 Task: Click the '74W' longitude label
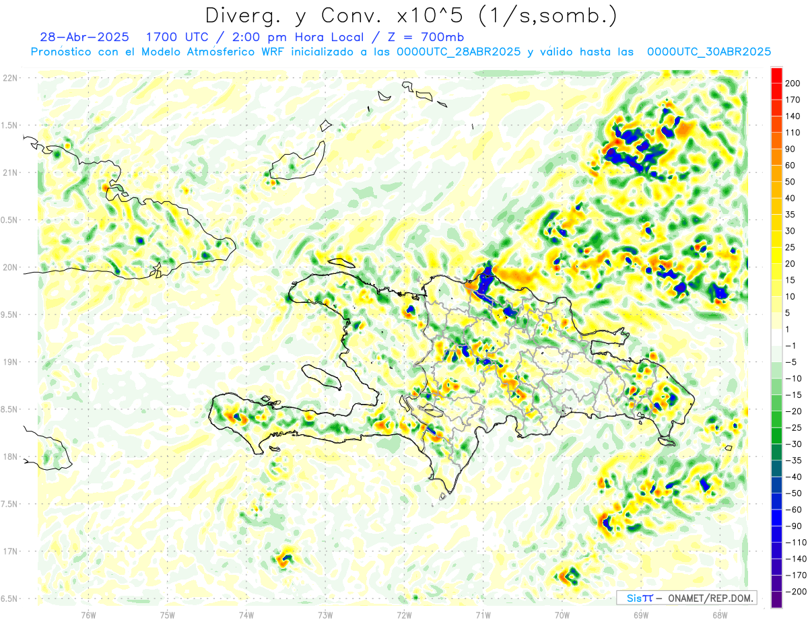pos(246,615)
